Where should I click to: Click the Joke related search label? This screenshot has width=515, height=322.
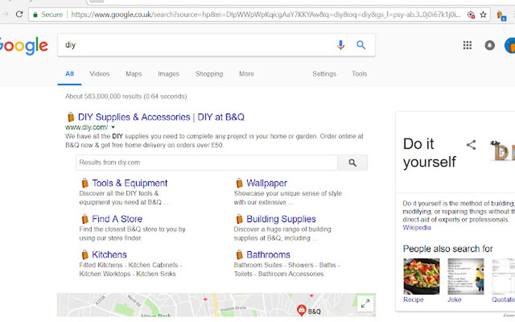tap(454, 299)
